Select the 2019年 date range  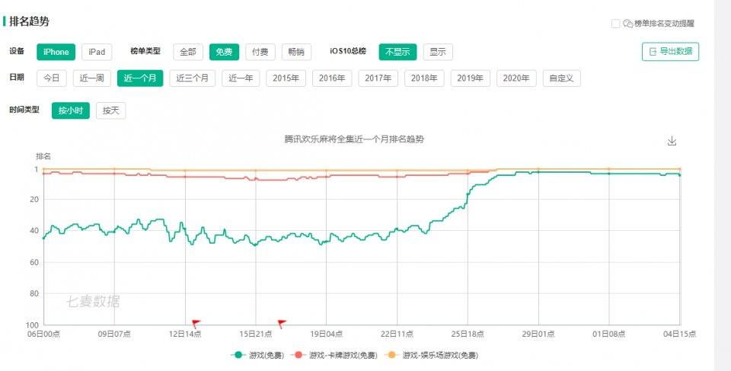[x=471, y=78]
